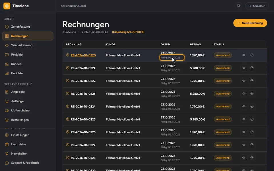
Task: Click the 2 Entwürfe summary
Action: point(69,32)
